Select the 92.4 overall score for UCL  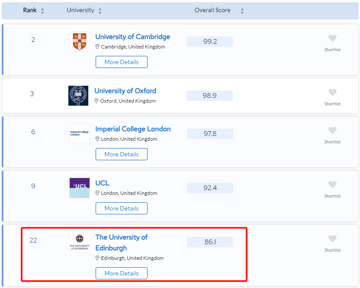click(210, 188)
